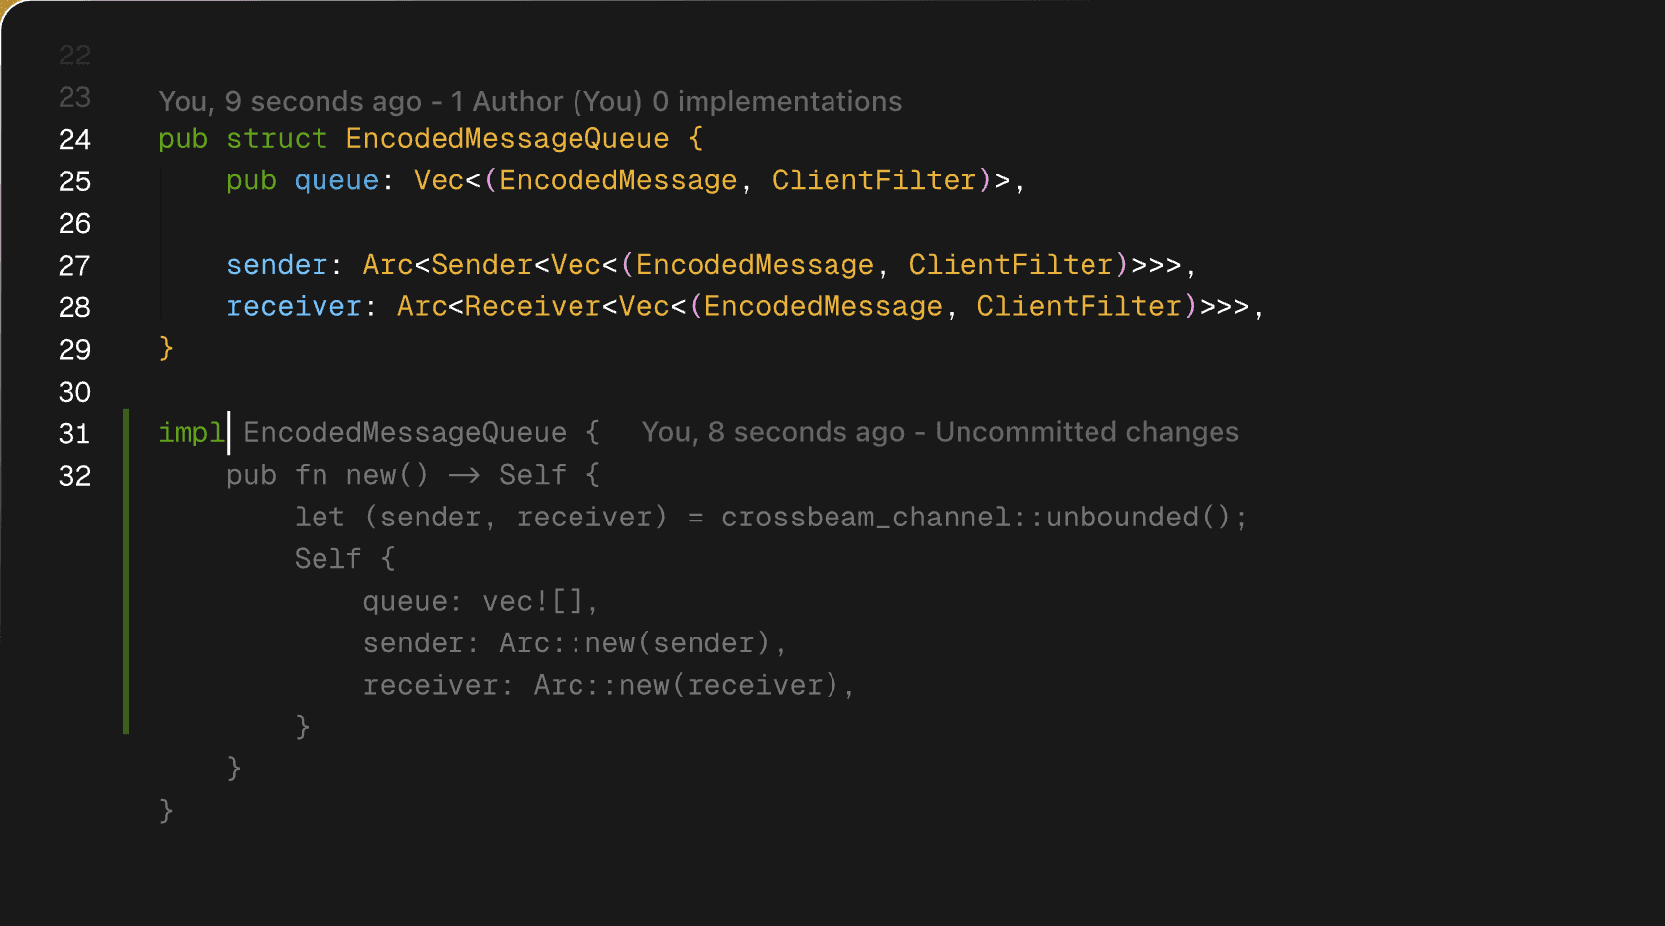
Task: Click 'ClientFilter' on the receiver line
Action: click(1079, 306)
